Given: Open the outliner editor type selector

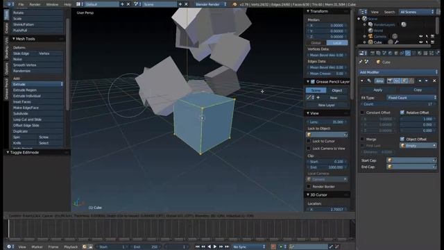Looking at the screenshot, I should click(x=363, y=12).
